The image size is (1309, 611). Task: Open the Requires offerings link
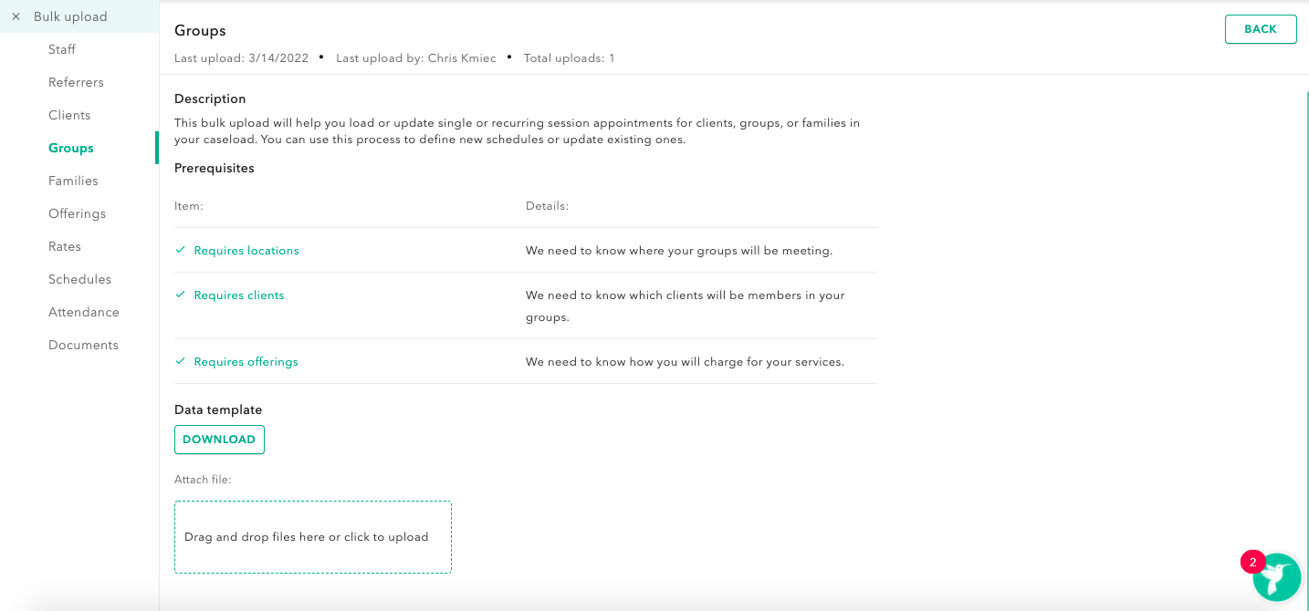tap(246, 362)
